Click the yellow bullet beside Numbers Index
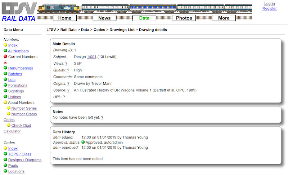This screenshot has width=288, height=175. pyautogui.click(x=5, y=45)
